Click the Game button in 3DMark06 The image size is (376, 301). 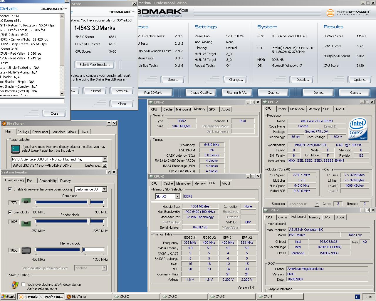point(355,93)
